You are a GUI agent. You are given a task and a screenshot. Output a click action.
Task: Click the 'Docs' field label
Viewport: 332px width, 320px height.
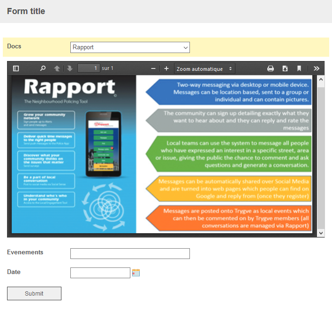click(14, 46)
